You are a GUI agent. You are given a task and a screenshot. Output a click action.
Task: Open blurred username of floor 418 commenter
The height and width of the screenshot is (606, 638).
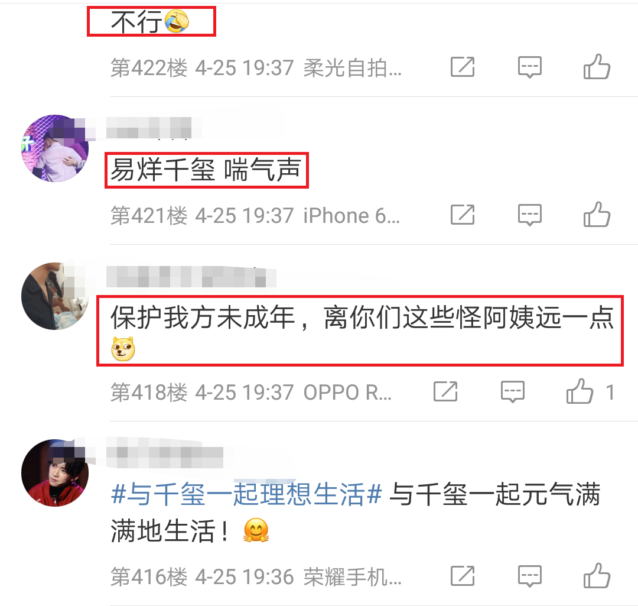point(191,277)
